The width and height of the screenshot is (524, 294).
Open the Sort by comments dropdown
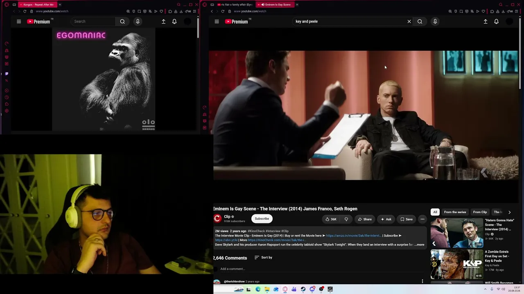tap(263, 258)
